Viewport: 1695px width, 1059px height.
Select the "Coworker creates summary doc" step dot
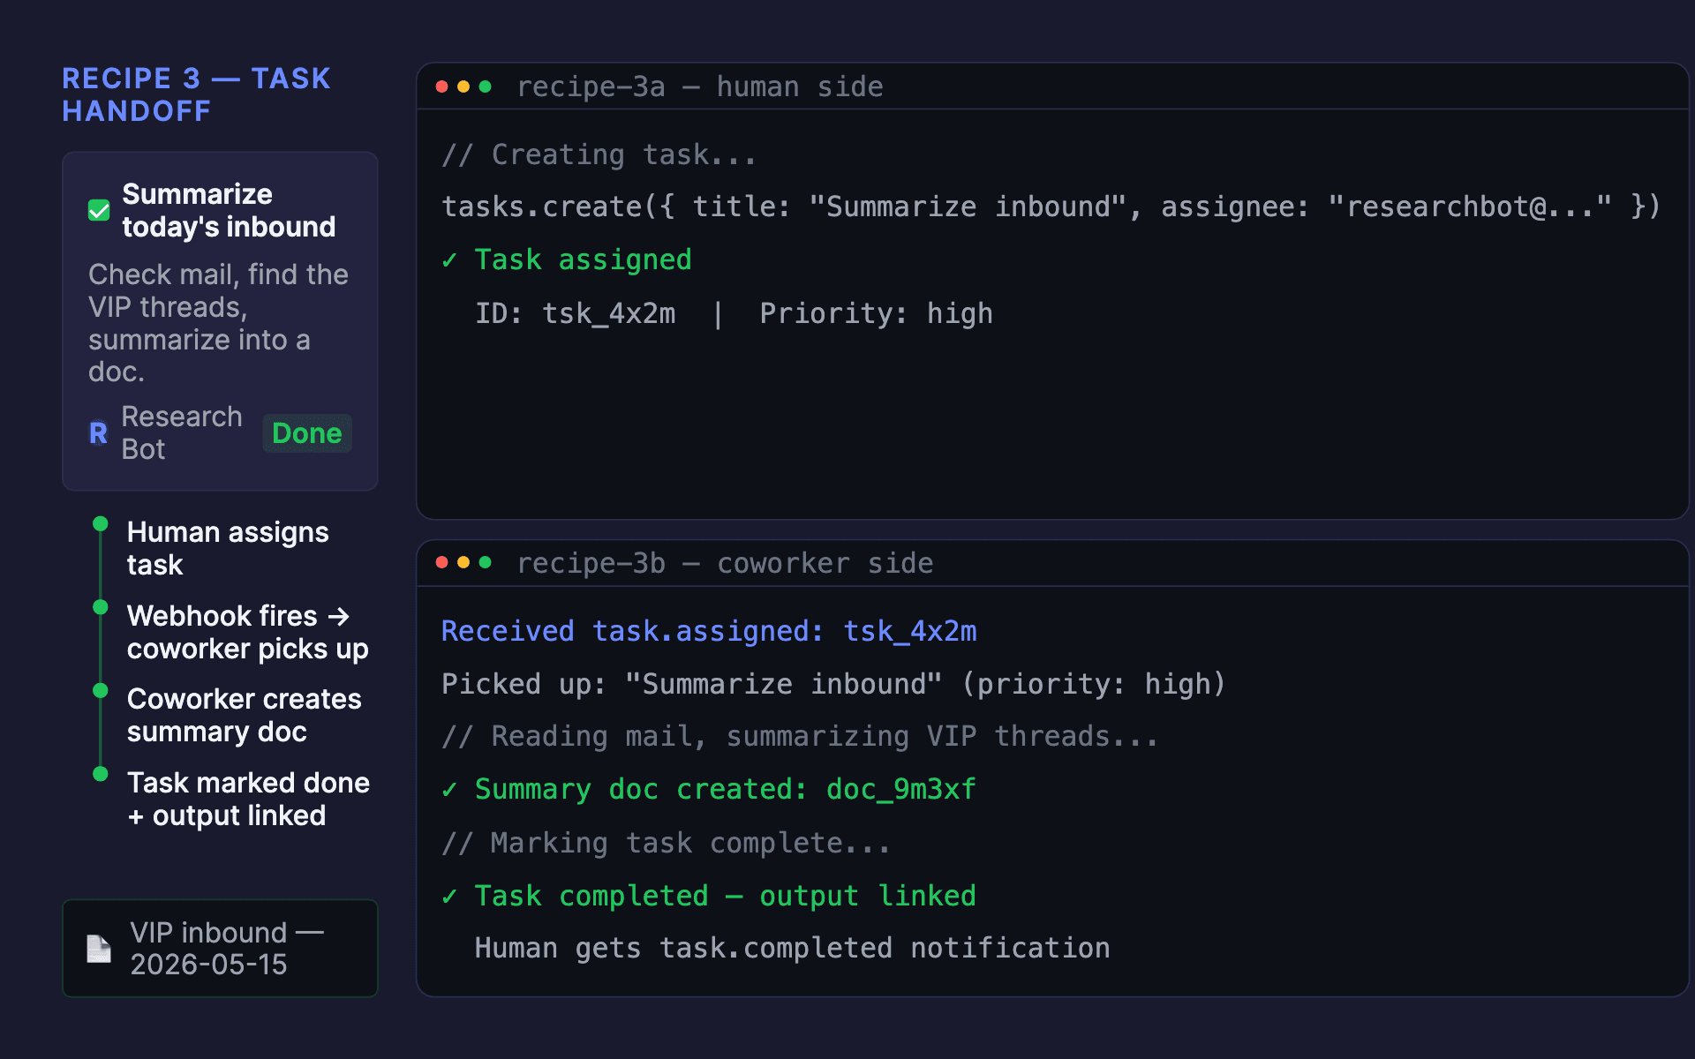point(101,690)
